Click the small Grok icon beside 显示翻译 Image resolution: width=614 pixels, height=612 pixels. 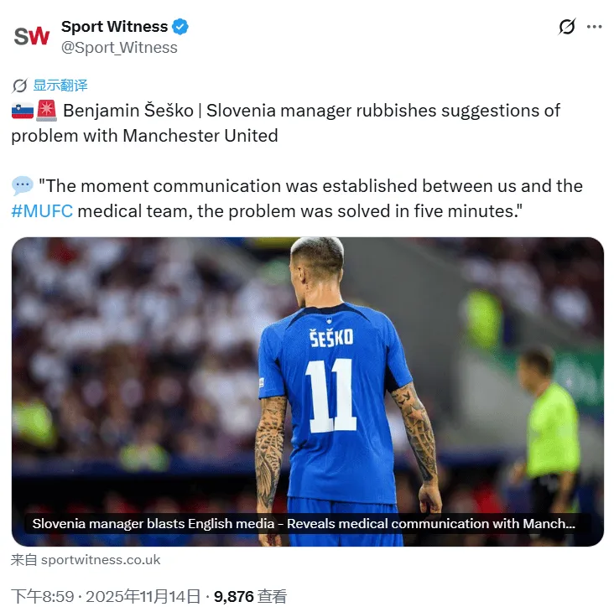pyautogui.click(x=19, y=86)
